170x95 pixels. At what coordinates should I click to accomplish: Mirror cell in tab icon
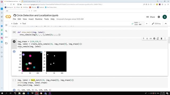(158, 39)
